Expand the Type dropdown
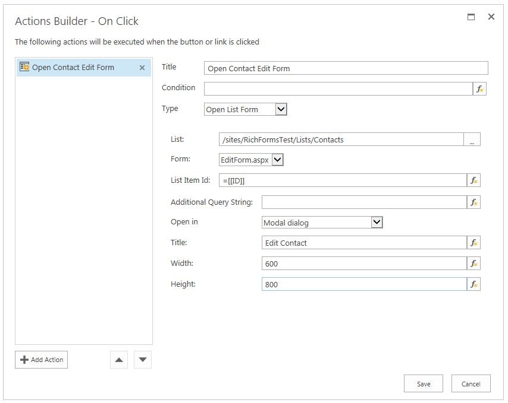This screenshot has width=508, height=403. click(281, 109)
